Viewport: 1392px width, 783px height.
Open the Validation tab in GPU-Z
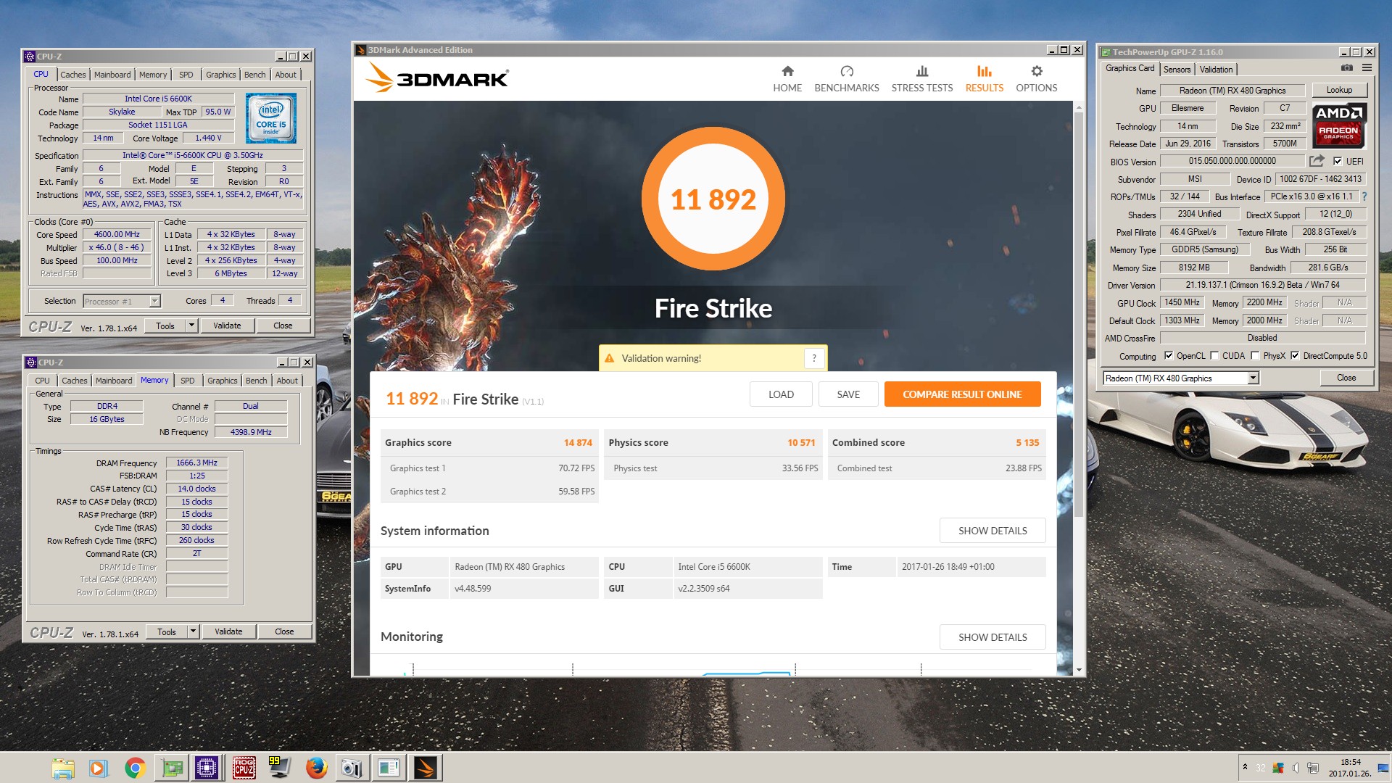1216,70
